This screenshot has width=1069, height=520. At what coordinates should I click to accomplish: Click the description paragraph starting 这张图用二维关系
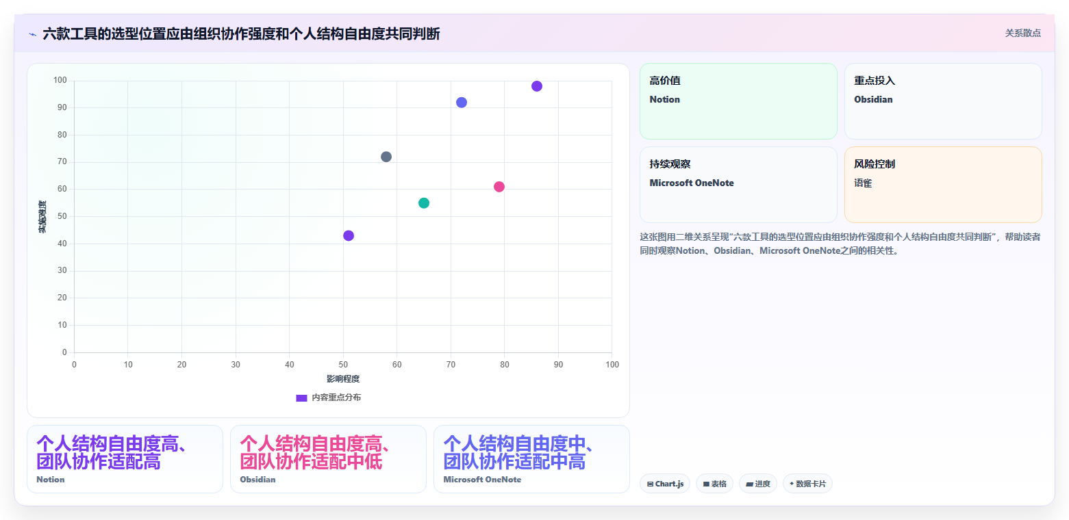(840, 244)
